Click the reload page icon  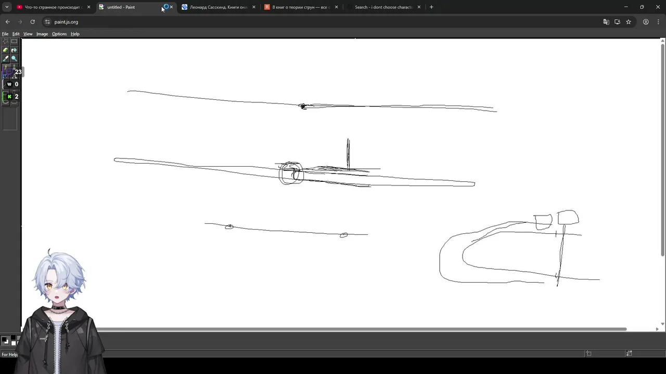click(x=32, y=22)
